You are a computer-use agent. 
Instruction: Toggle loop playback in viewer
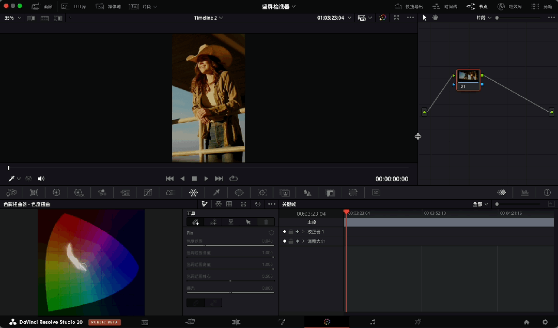point(234,178)
